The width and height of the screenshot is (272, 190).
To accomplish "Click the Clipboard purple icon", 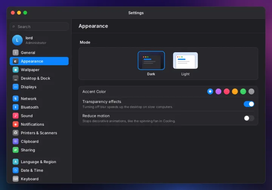I will [x=15, y=141].
